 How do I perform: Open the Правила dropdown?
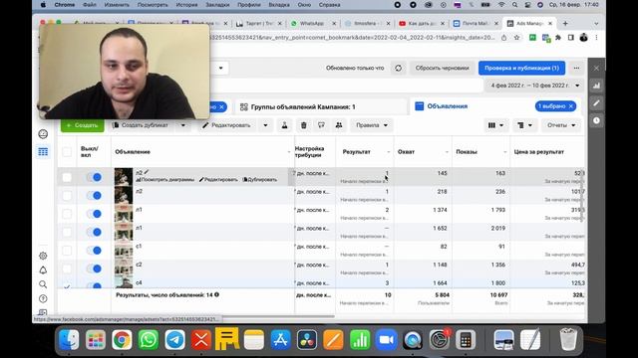point(372,125)
